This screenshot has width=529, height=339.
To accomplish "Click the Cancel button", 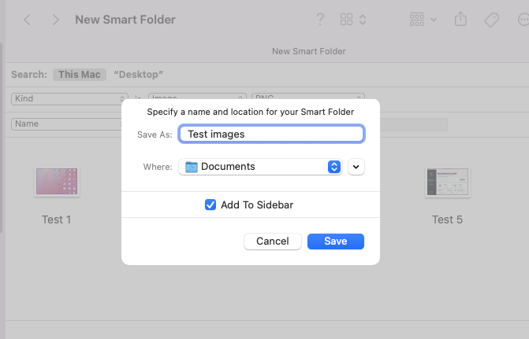I will [273, 241].
